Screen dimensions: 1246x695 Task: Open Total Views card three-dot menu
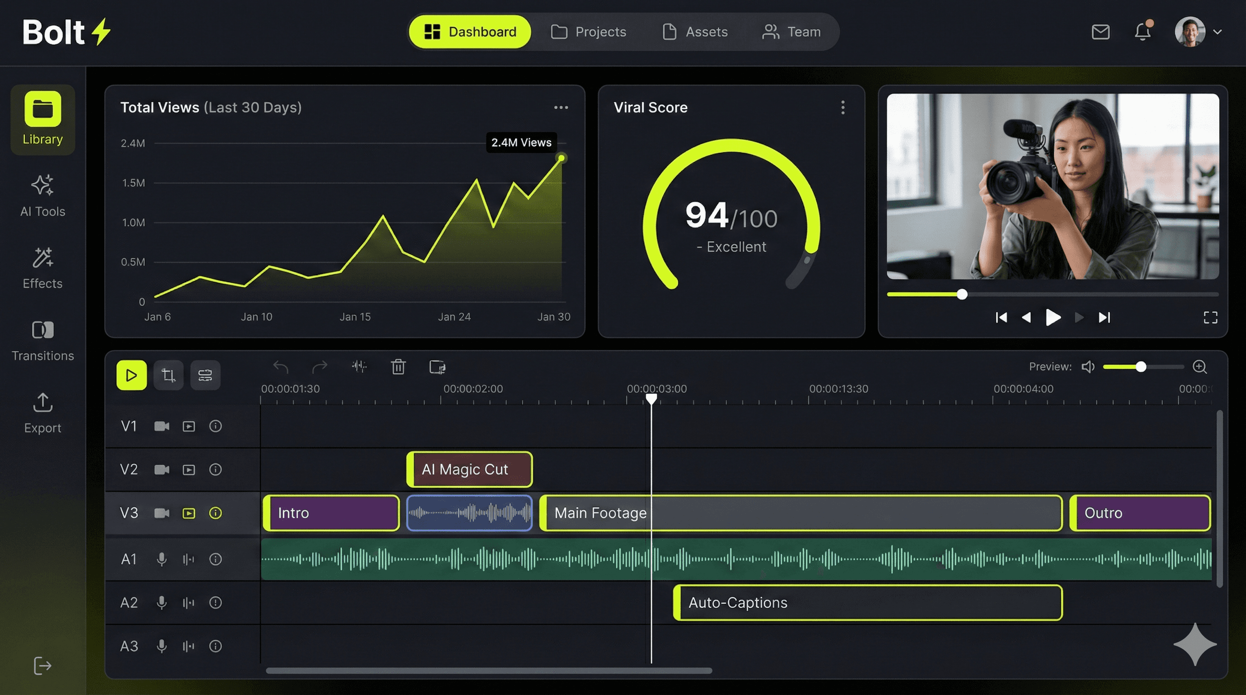pyautogui.click(x=561, y=107)
